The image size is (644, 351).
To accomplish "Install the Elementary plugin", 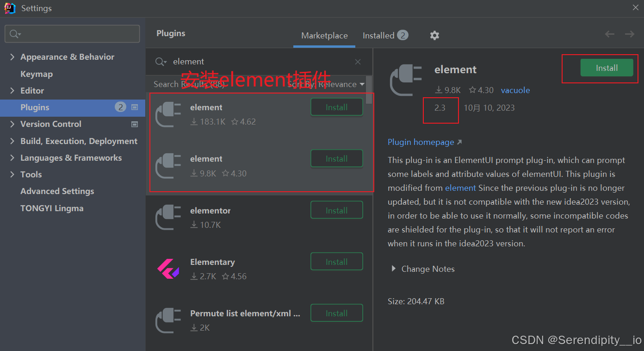I will 336,262.
